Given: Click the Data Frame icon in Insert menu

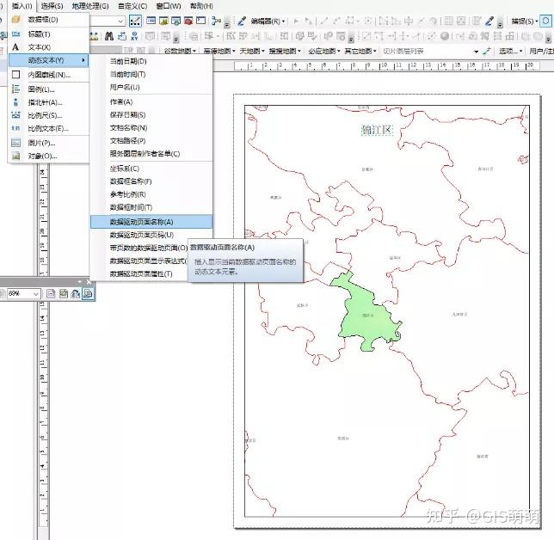Looking at the screenshot, I should click(15, 20).
